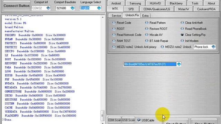The height and width of the screenshot is (124, 221).
Task: Switch to the About tab
Action: coord(211,3)
